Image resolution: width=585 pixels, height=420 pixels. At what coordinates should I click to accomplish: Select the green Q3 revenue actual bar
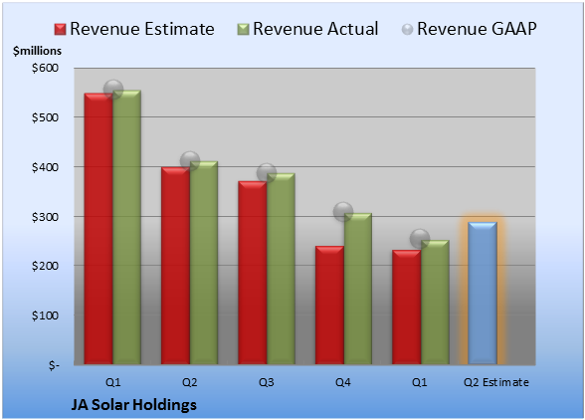[x=281, y=269]
